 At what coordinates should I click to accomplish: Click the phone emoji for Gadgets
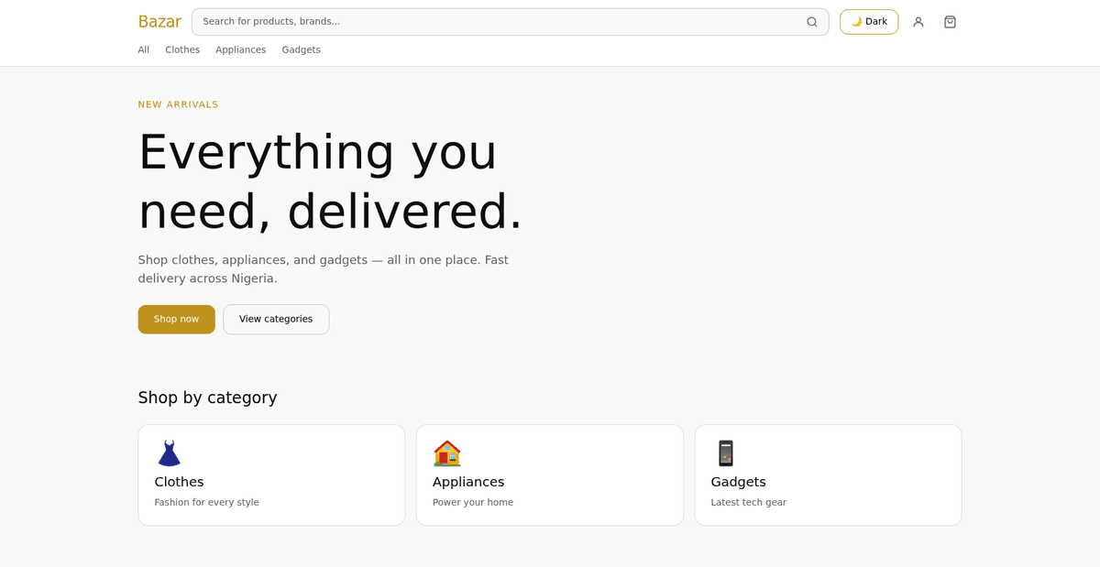726,453
